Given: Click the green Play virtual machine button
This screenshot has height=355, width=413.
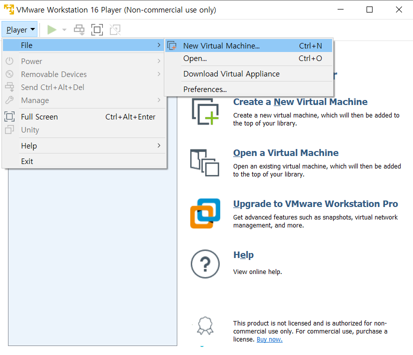Looking at the screenshot, I should coord(52,29).
